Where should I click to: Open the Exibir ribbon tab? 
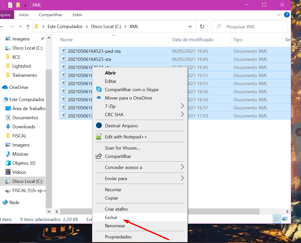[x=77, y=15]
